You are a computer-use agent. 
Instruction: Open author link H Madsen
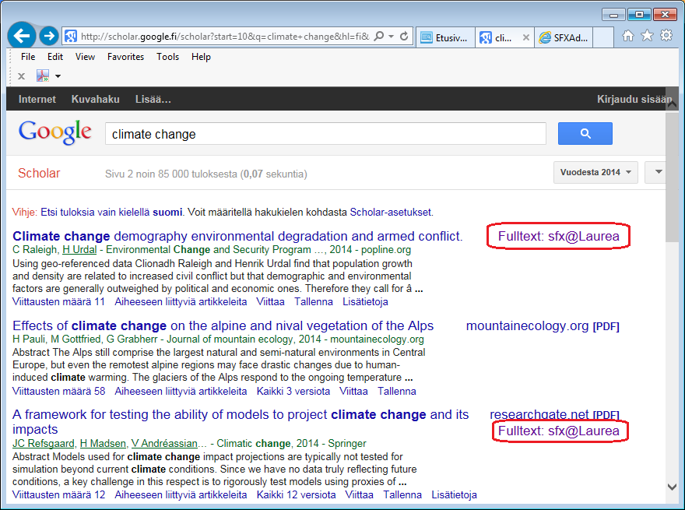click(x=103, y=443)
